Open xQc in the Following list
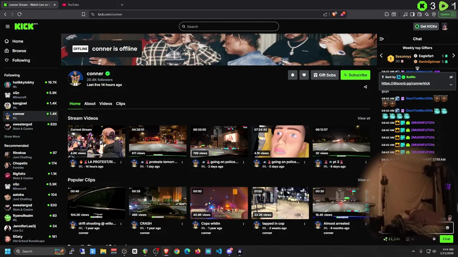Image resolution: width=458 pixels, height=257 pixels. tap(30, 95)
